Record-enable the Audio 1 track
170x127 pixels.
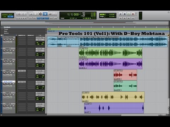(x=4, y=51)
